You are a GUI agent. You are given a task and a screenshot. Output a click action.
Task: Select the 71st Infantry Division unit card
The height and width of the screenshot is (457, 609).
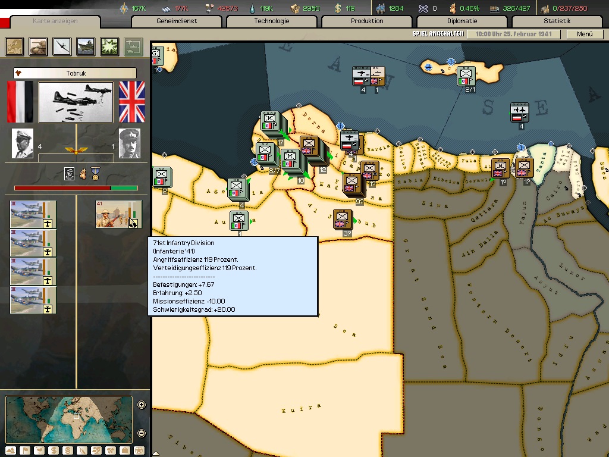(x=118, y=214)
